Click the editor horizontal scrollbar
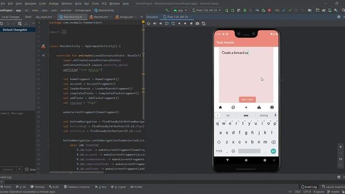This screenshot has width=345, height=194. tap(77, 172)
